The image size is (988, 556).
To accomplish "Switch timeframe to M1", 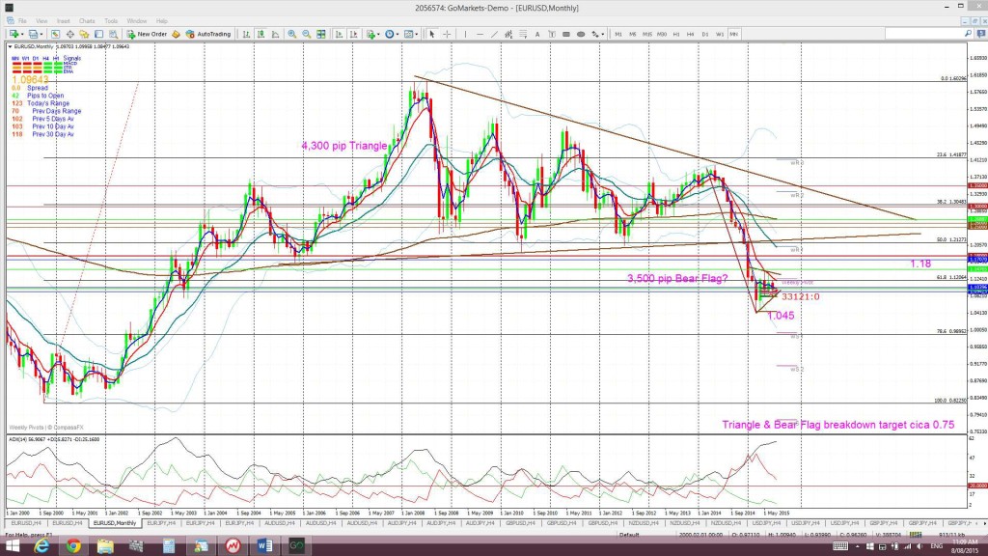I will 618,34.
